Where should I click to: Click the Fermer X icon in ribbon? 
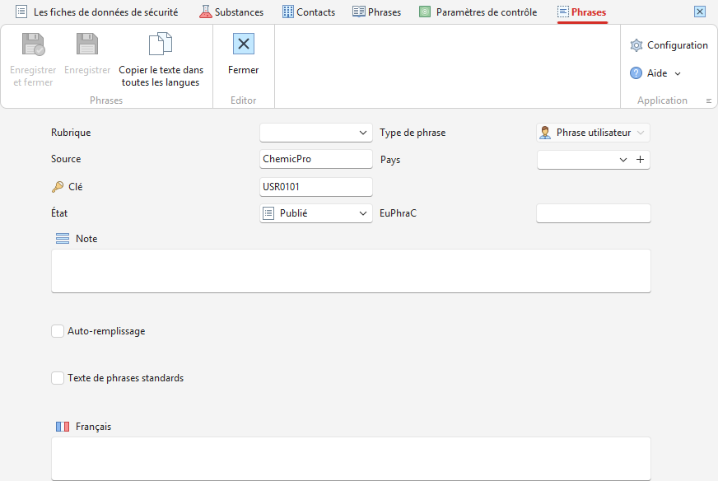pyautogui.click(x=244, y=44)
